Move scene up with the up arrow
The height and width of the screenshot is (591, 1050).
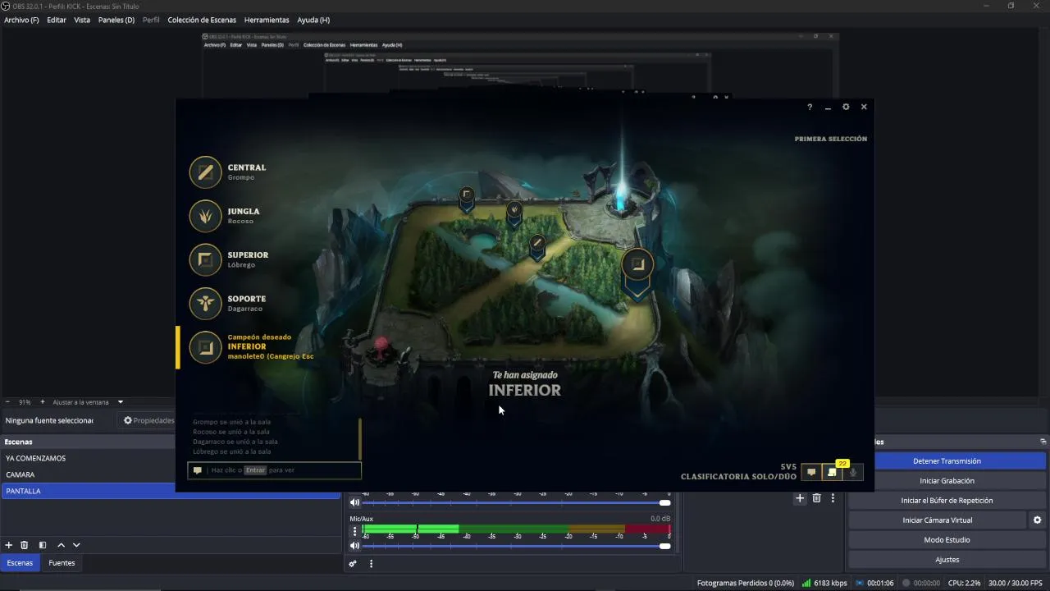click(x=61, y=545)
